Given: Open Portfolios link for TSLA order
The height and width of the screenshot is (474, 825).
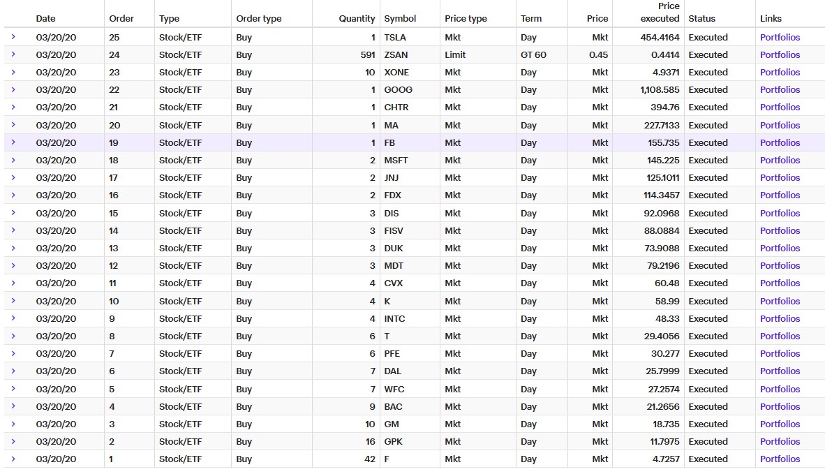Looking at the screenshot, I should pos(780,37).
